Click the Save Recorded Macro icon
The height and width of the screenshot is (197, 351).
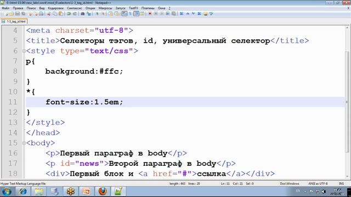pyautogui.click(x=174, y=14)
